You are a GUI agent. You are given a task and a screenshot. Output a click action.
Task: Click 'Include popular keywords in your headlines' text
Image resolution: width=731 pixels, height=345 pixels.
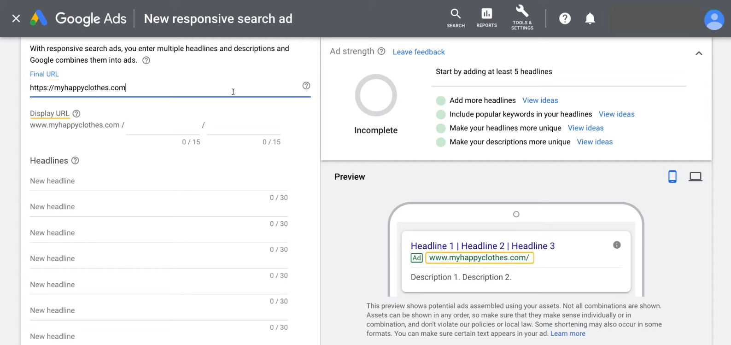pos(521,114)
